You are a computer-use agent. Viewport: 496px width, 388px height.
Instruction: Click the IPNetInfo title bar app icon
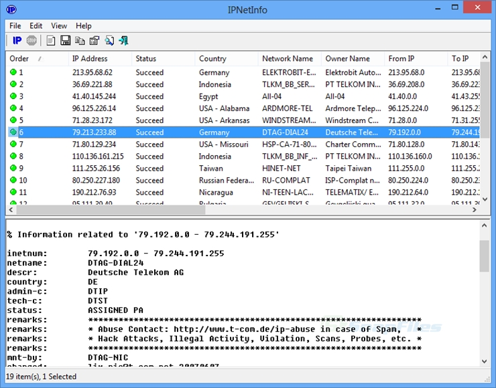(11, 10)
